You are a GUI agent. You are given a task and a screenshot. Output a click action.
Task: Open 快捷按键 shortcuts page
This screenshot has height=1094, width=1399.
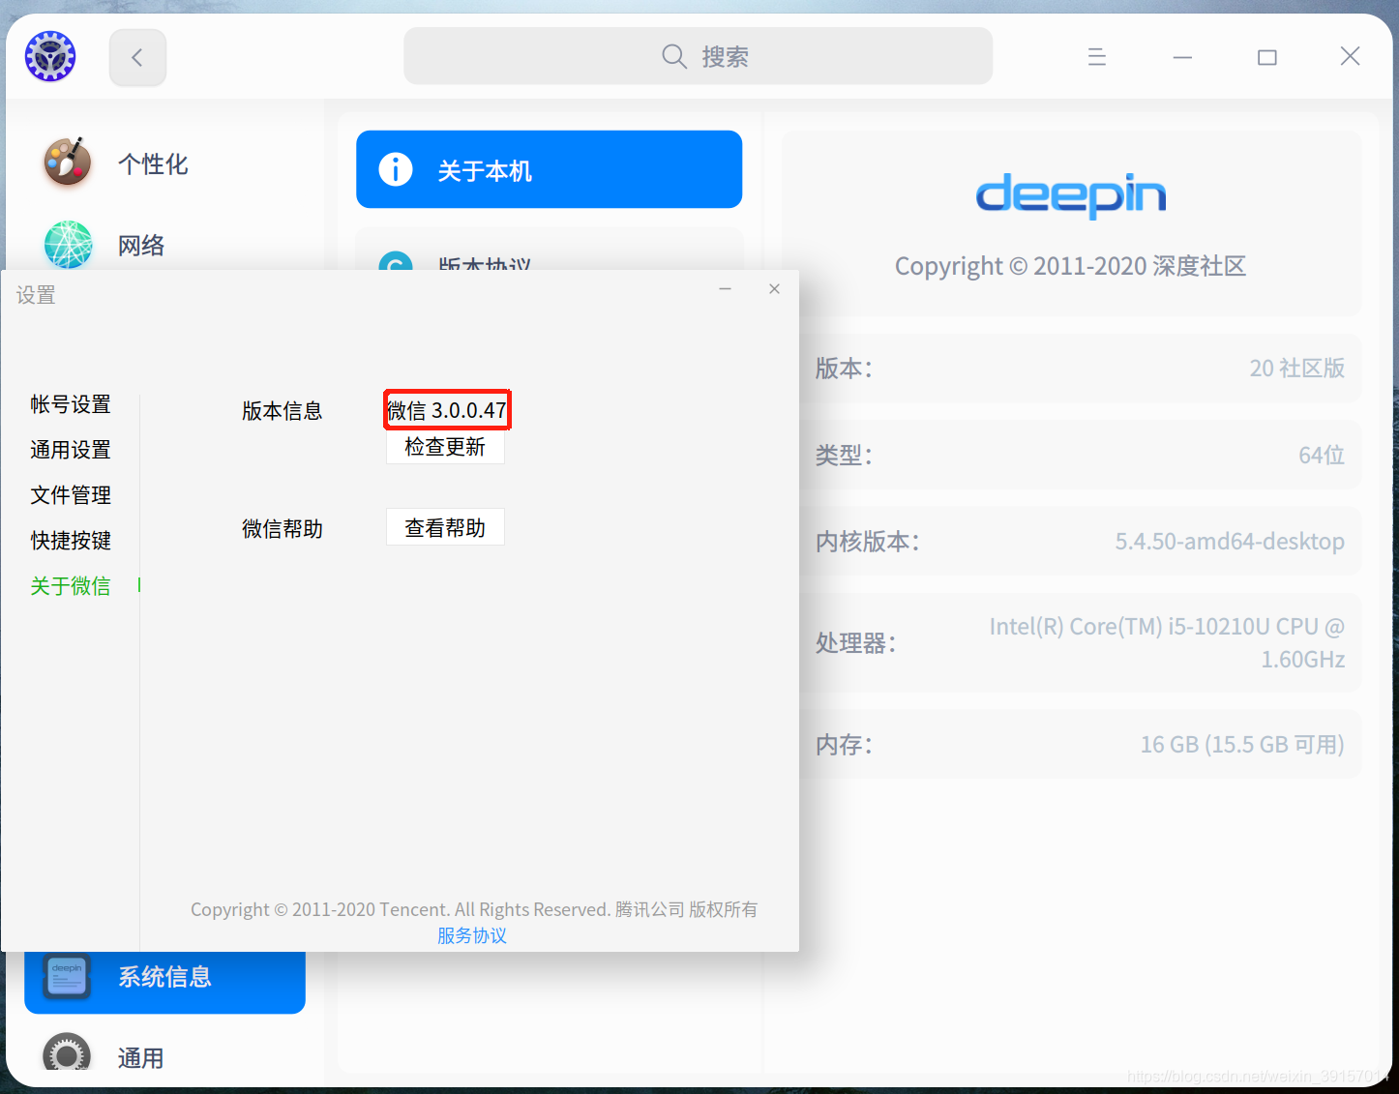(x=70, y=540)
